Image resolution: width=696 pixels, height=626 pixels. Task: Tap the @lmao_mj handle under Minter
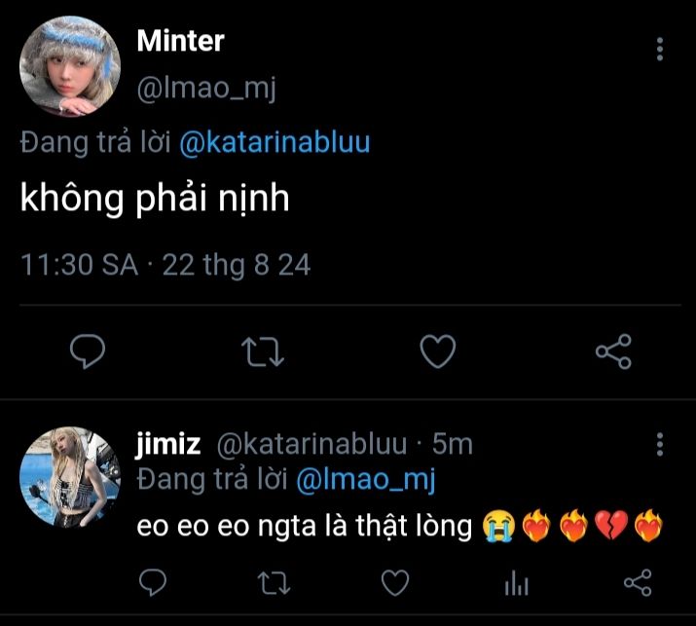click(x=206, y=90)
